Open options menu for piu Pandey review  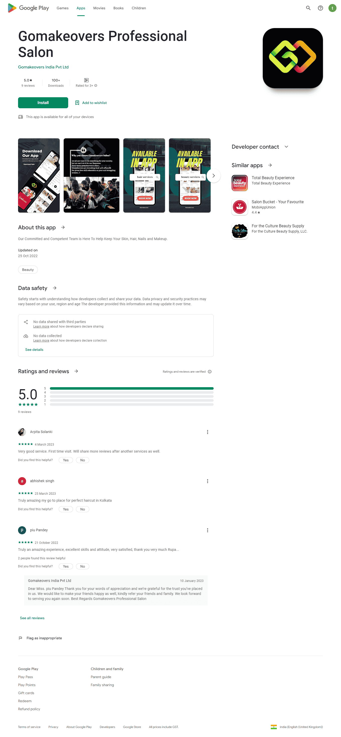tap(207, 530)
